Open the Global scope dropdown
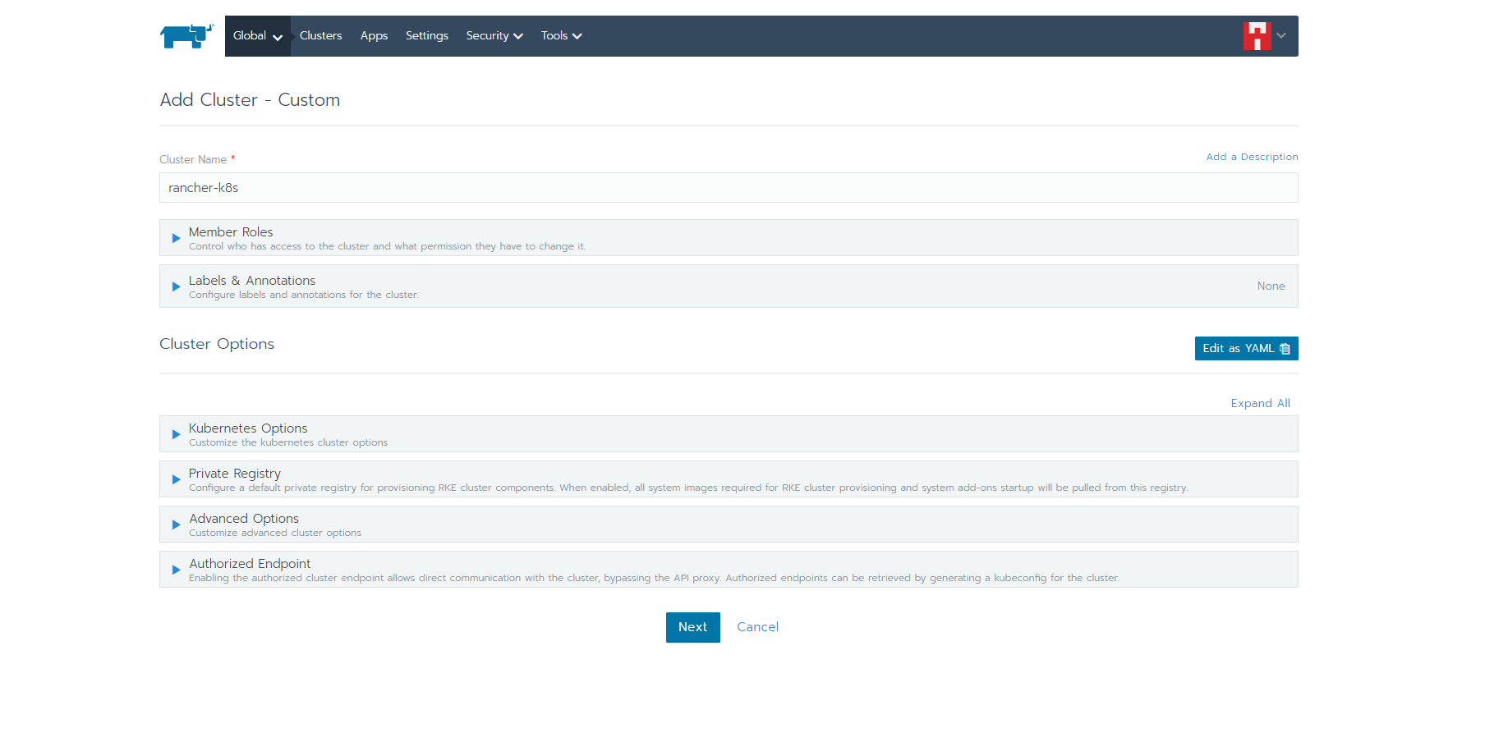This screenshot has height=733, width=1485. (x=258, y=36)
